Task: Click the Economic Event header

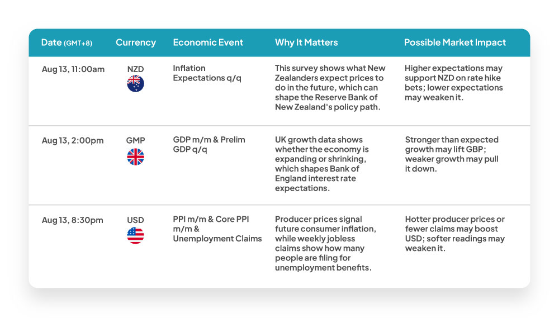Action: pyautogui.click(x=208, y=42)
